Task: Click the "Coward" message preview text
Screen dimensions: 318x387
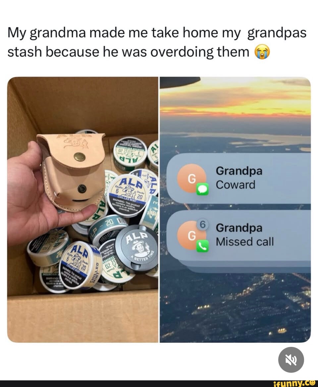Action: pos(236,185)
